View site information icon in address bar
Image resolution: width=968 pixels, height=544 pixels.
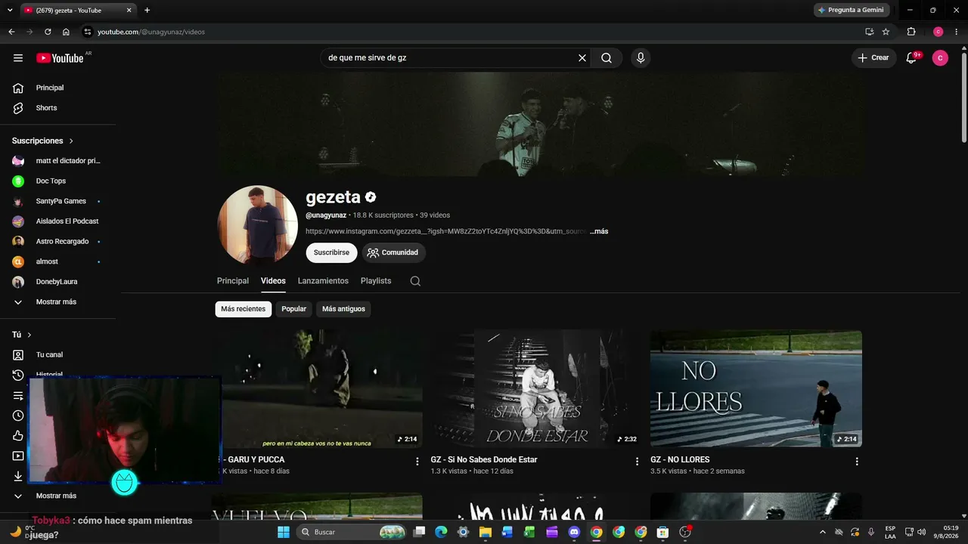click(88, 32)
